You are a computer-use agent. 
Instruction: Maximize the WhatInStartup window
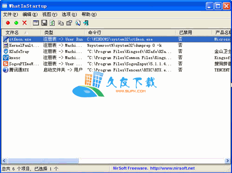point(218,6)
